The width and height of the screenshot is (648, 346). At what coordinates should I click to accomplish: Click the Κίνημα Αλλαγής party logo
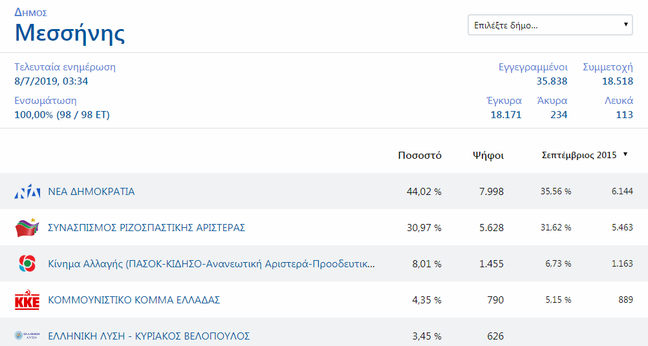27,263
